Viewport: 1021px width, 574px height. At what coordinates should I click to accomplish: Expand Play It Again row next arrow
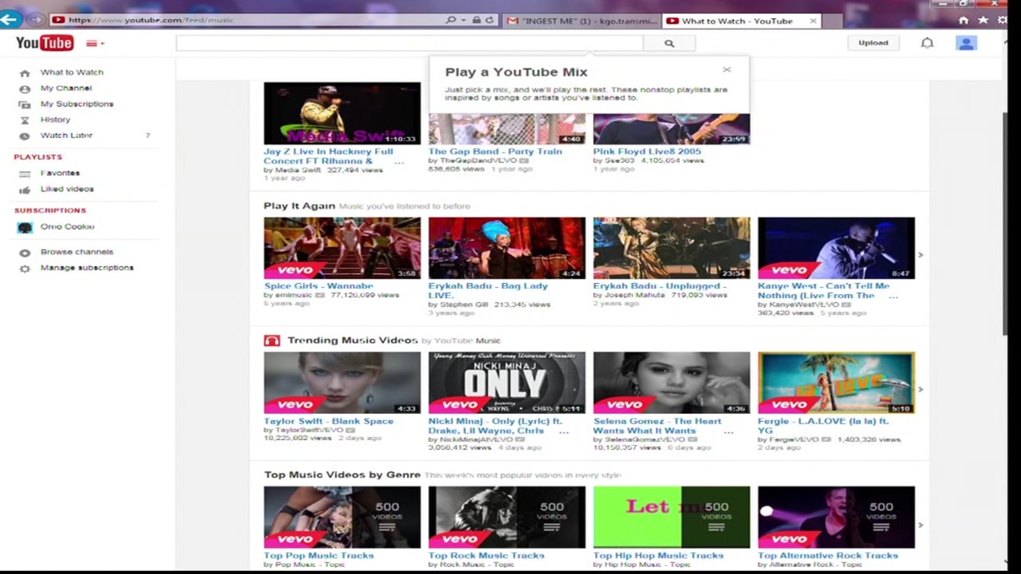920,254
